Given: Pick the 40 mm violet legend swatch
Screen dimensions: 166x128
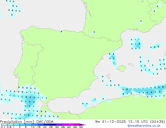Looking at the screenshot, I should click(71, 125).
